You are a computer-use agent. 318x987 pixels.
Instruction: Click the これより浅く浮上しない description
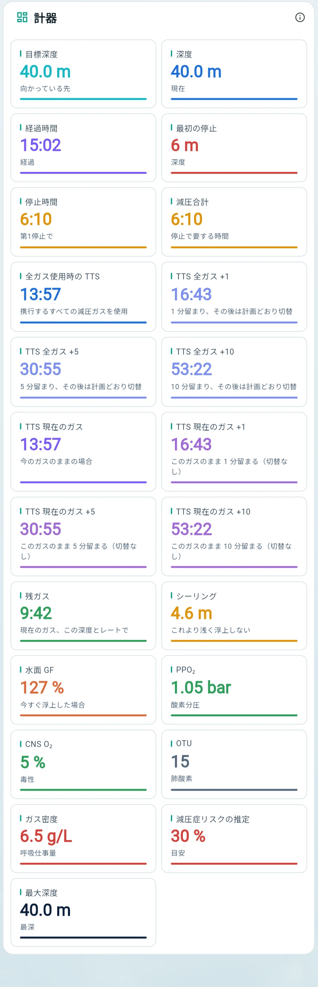(211, 630)
